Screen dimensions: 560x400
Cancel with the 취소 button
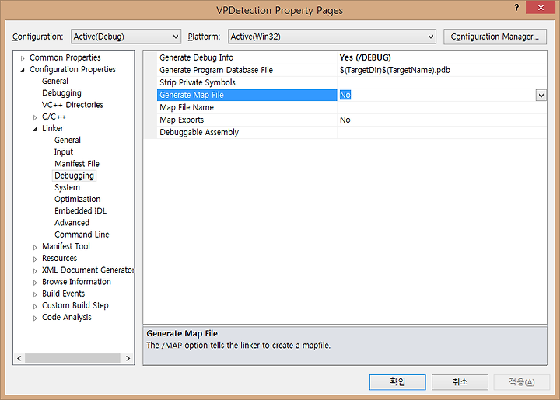click(460, 382)
